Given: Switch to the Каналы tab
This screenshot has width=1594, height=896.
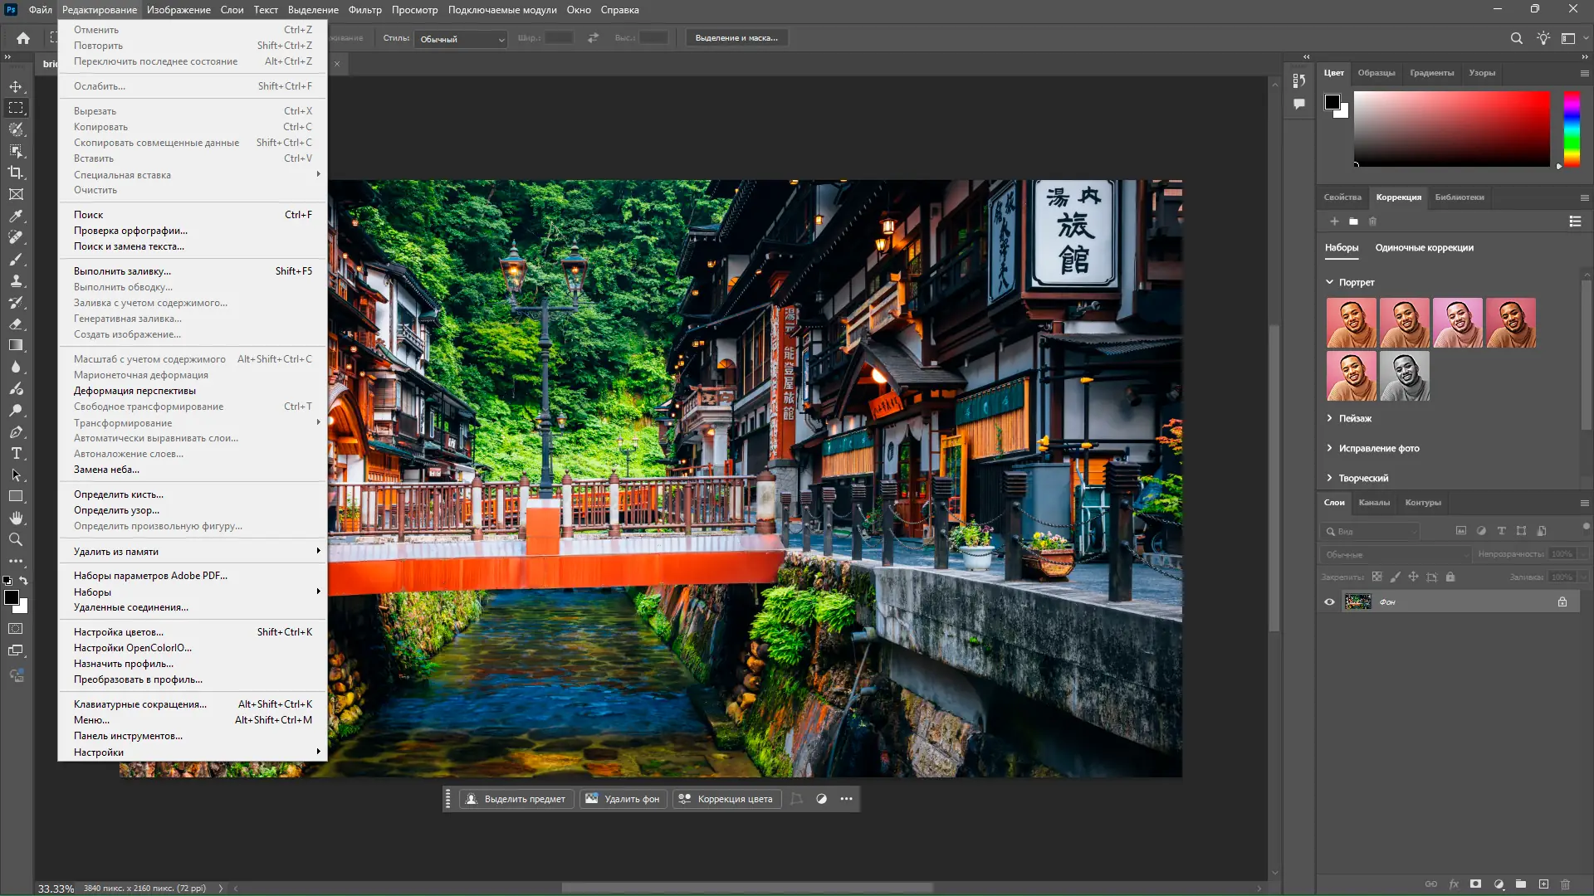Looking at the screenshot, I should (x=1373, y=503).
